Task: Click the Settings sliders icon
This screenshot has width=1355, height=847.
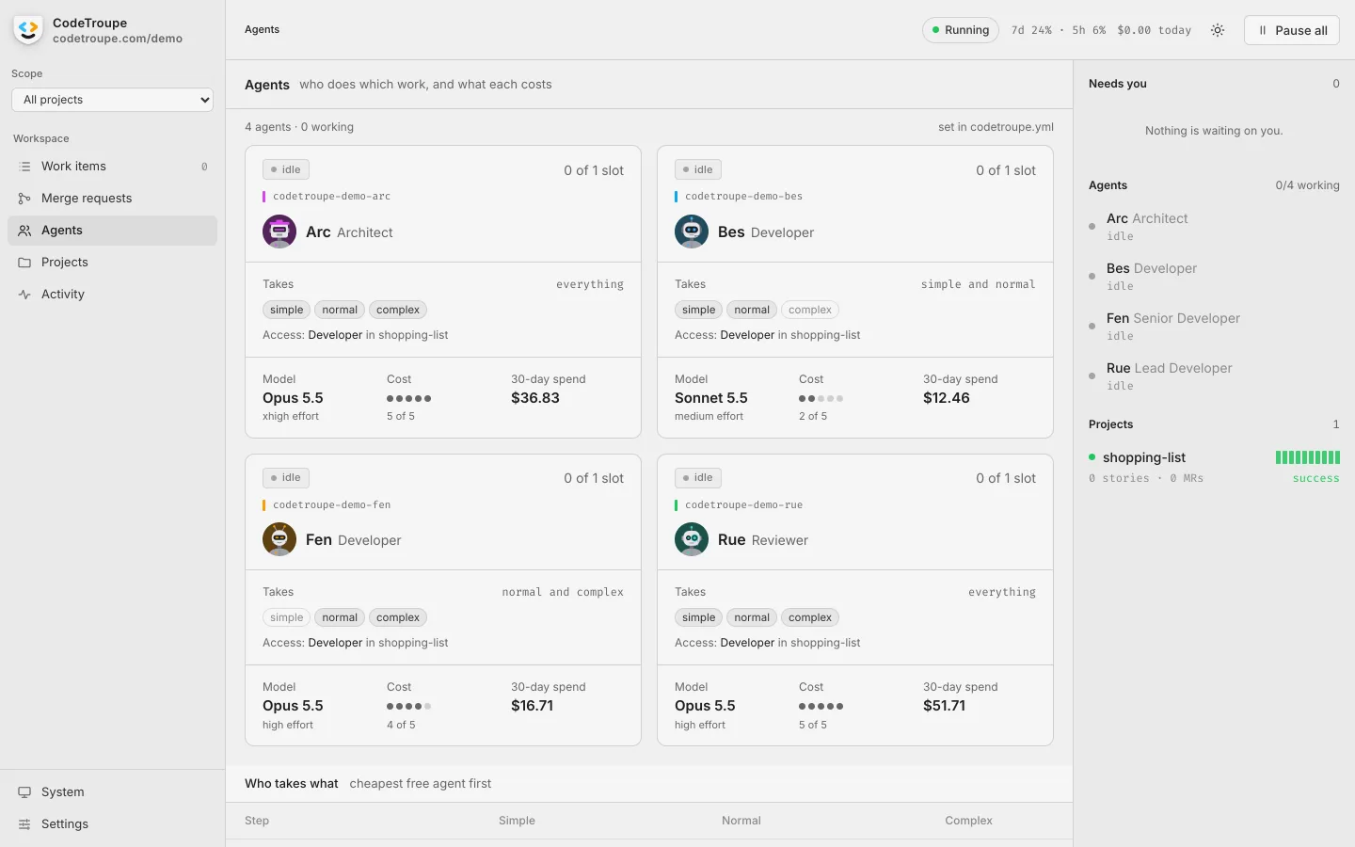Action: [x=24, y=824]
